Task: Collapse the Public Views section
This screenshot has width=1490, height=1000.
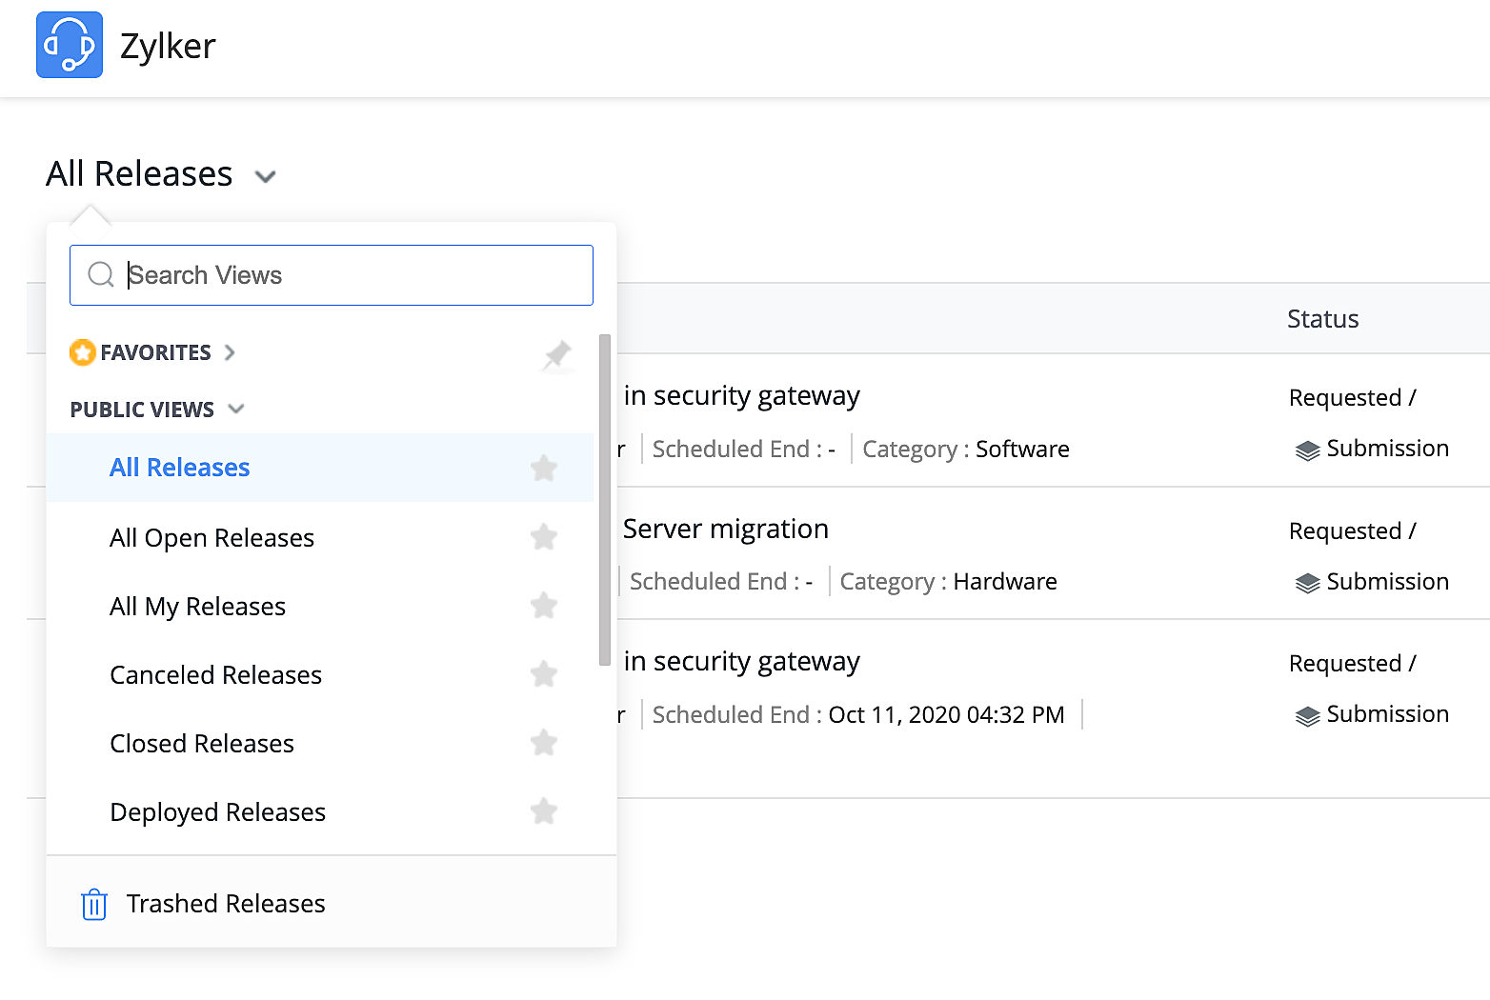Action: pyautogui.click(x=236, y=409)
